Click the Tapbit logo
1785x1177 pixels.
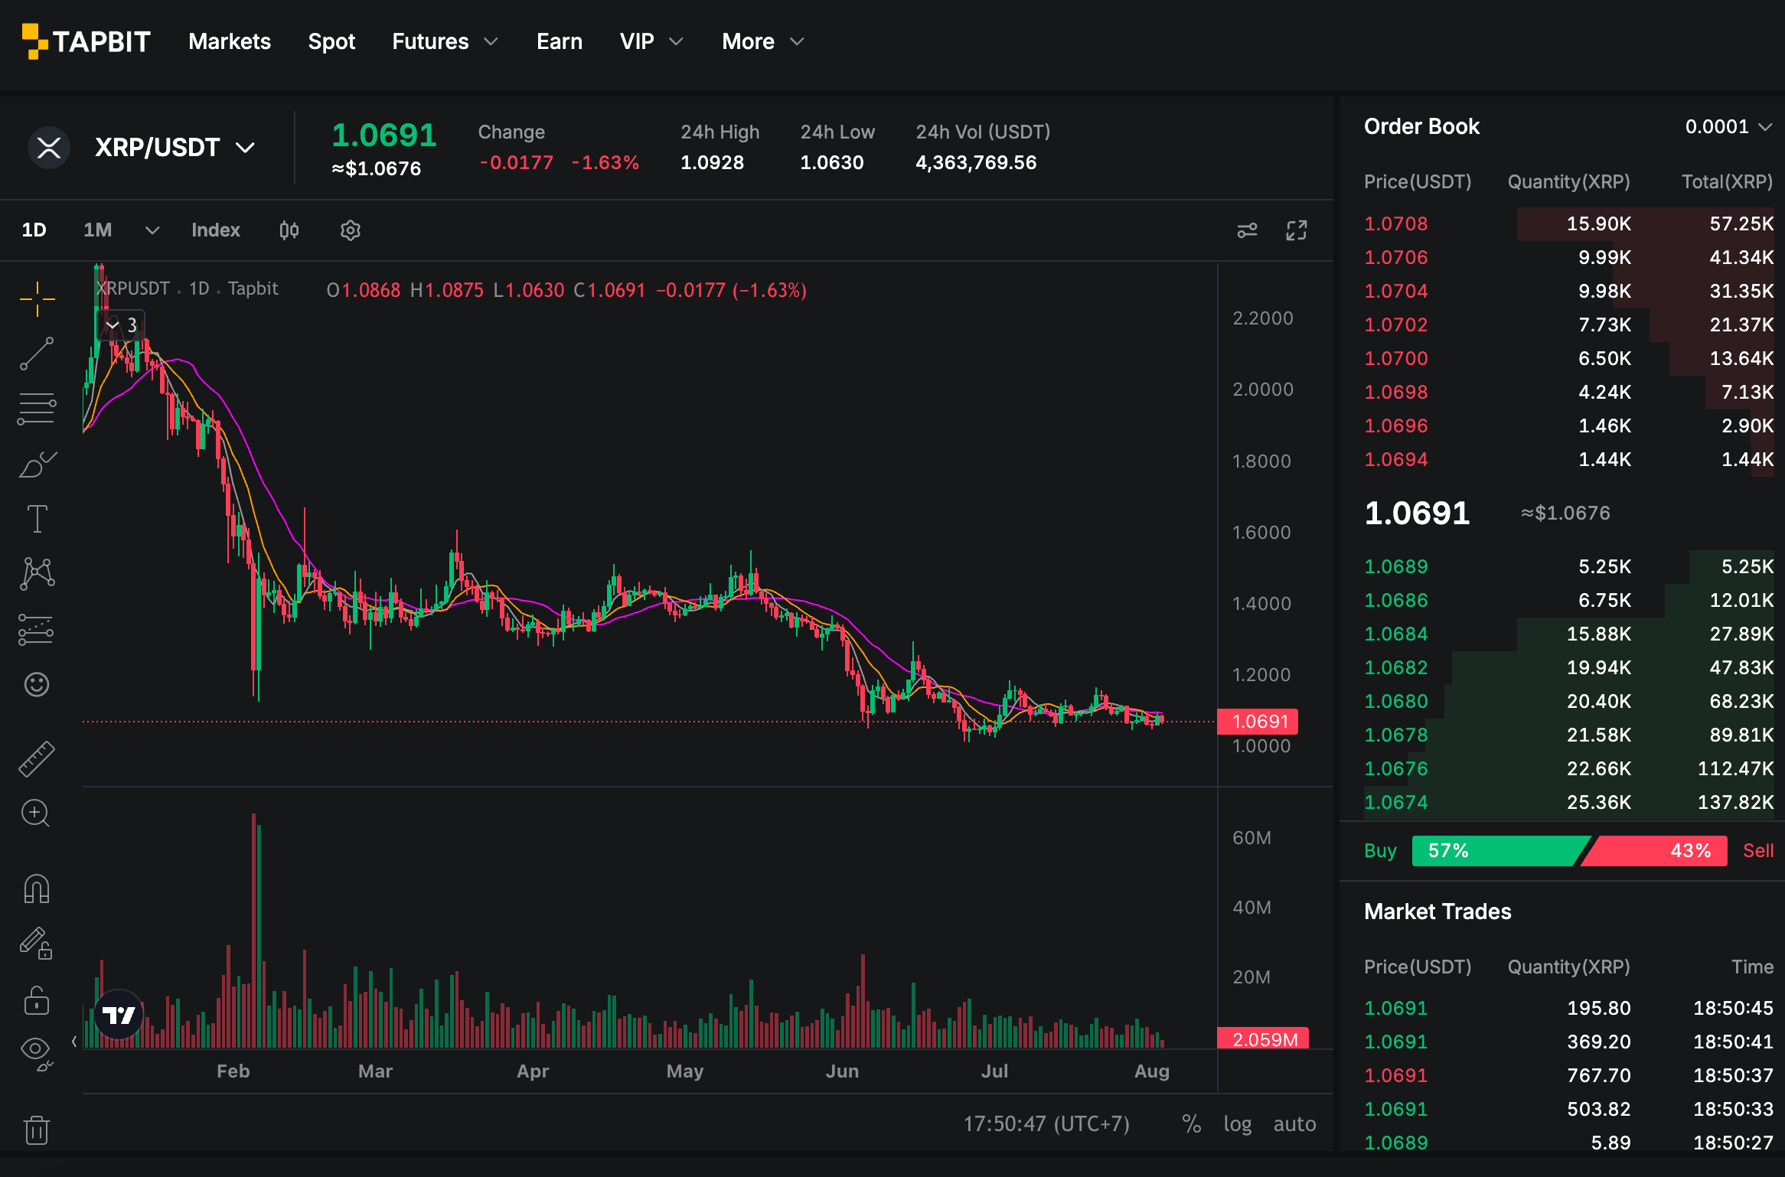point(86,41)
